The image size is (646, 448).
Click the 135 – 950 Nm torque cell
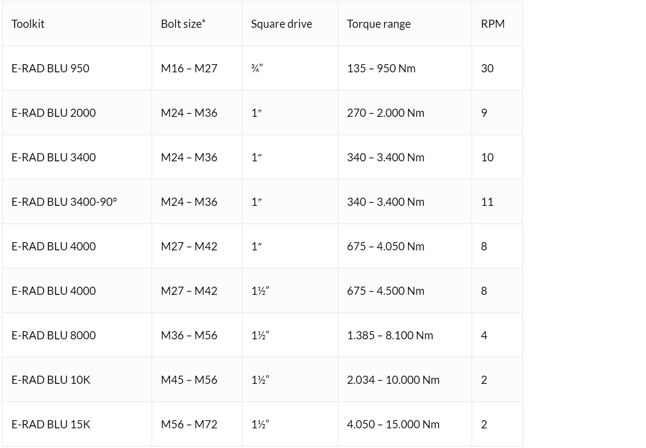point(381,68)
